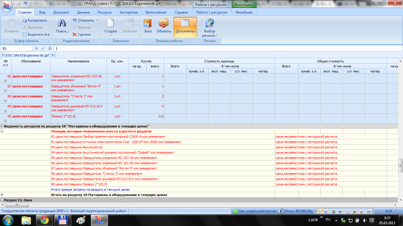The height and width of the screenshot is (226, 403).
Task: Open the Объекты mode with brick folder icon
Action: 164,26
